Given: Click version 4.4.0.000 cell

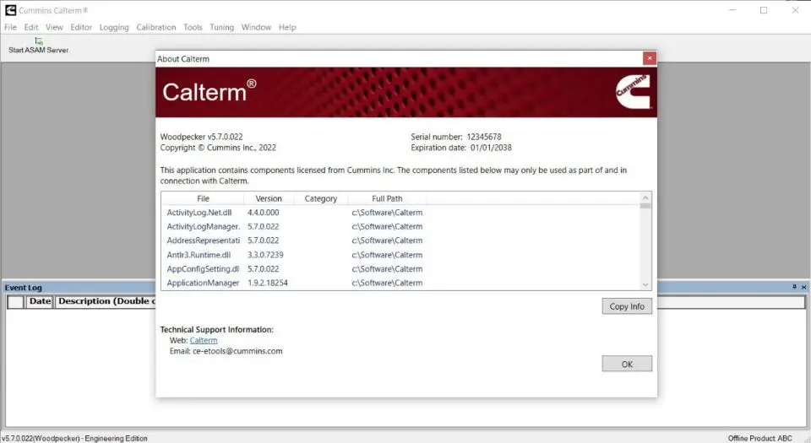Looking at the screenshot, I should tap(264, 212).
